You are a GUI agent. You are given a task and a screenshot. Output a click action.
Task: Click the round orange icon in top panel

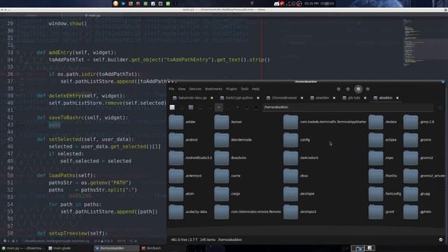point(115,3)
